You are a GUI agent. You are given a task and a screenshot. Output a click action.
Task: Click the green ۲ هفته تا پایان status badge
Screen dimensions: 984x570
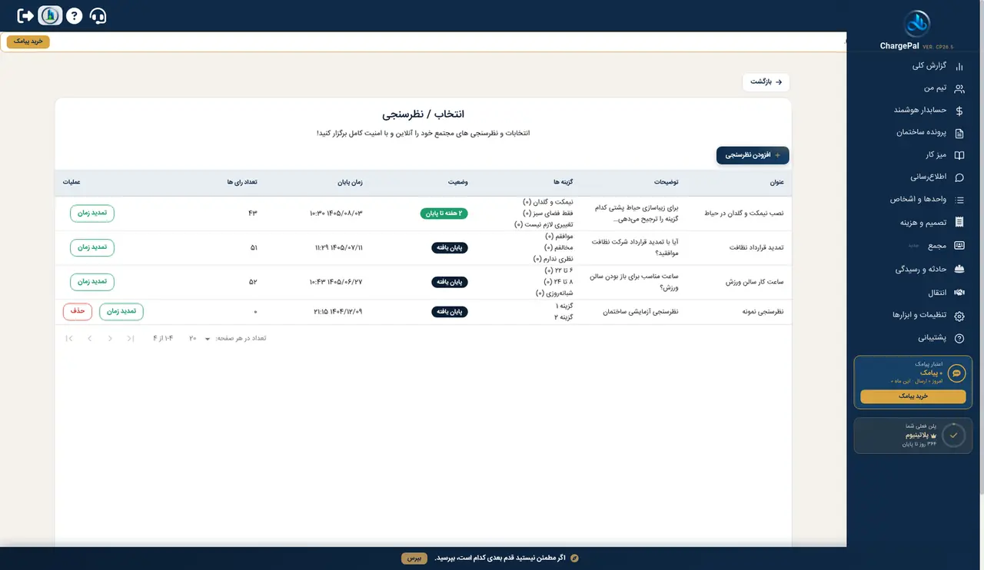click(444, 214)
